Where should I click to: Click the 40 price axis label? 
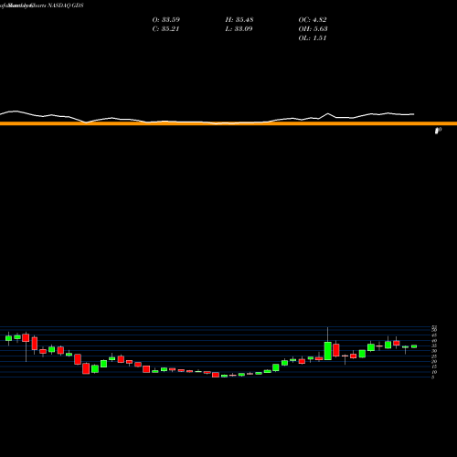(434, 341)
